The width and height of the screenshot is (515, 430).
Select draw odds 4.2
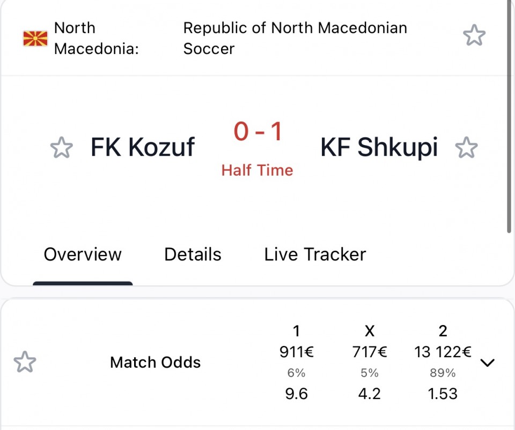370,394
